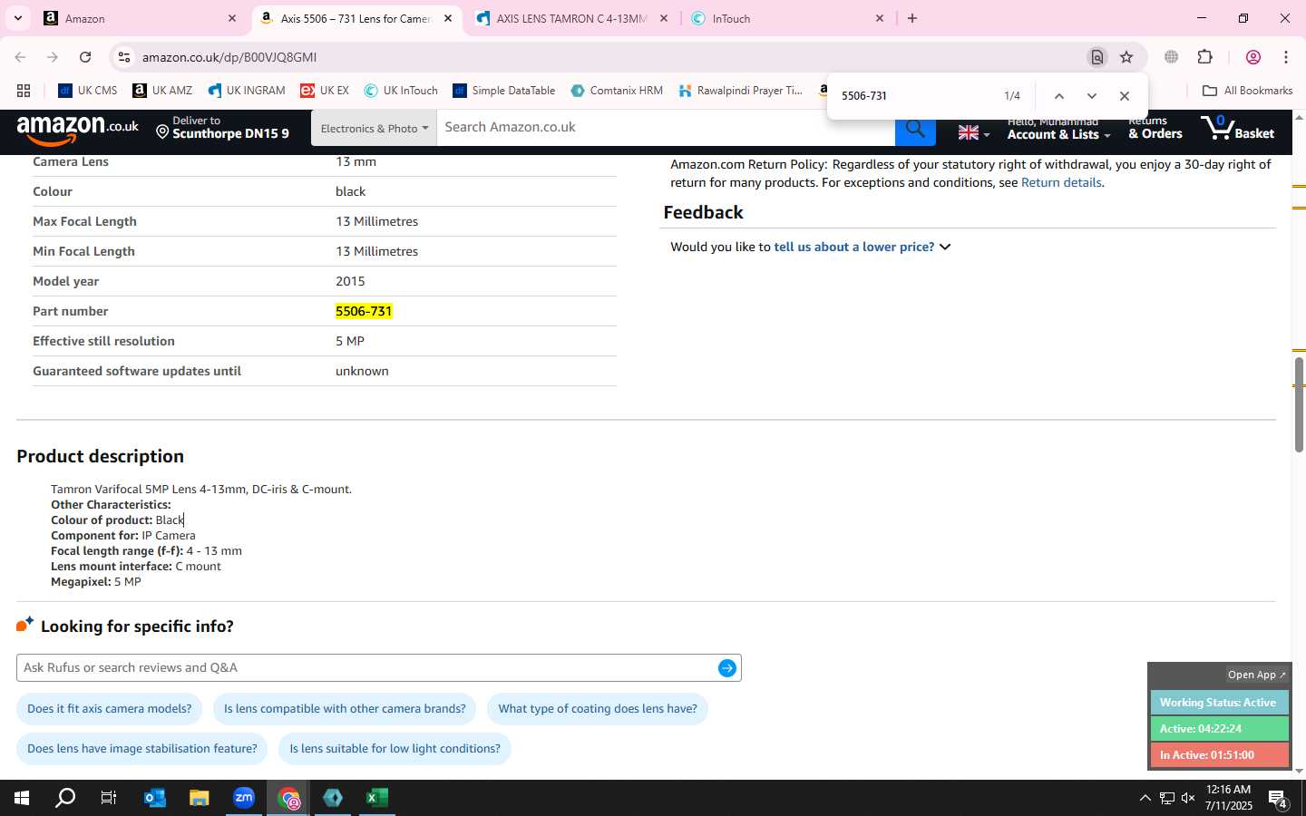Show hidden tray icons chevron
This screenshot has width=1306, height=816.
point(1145,799)
